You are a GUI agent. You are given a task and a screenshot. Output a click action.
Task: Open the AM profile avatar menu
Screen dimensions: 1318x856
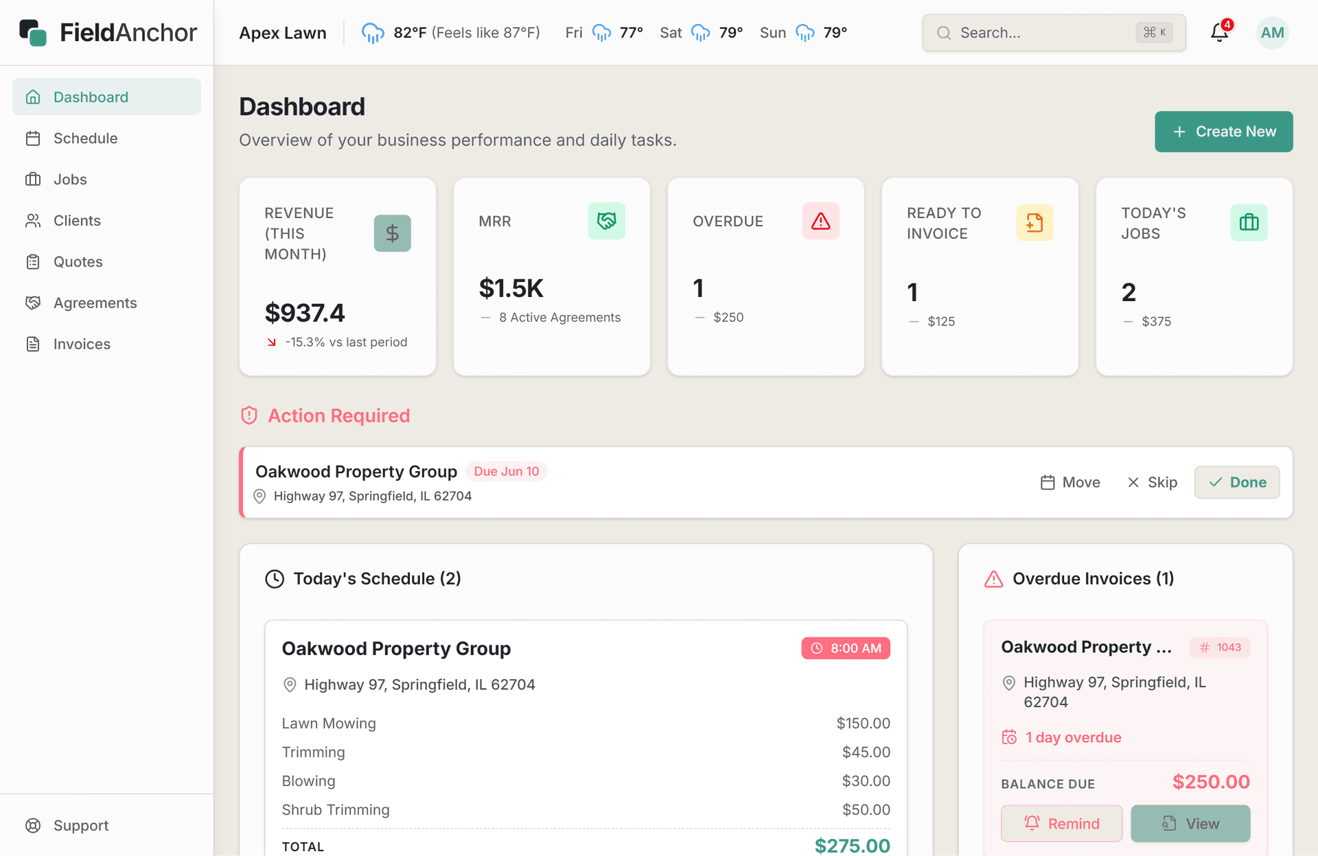[x=1273, y=32]
